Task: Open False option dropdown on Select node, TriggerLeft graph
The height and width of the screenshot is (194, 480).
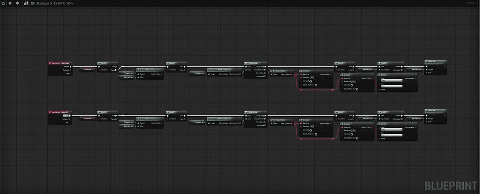Action: 392,129
